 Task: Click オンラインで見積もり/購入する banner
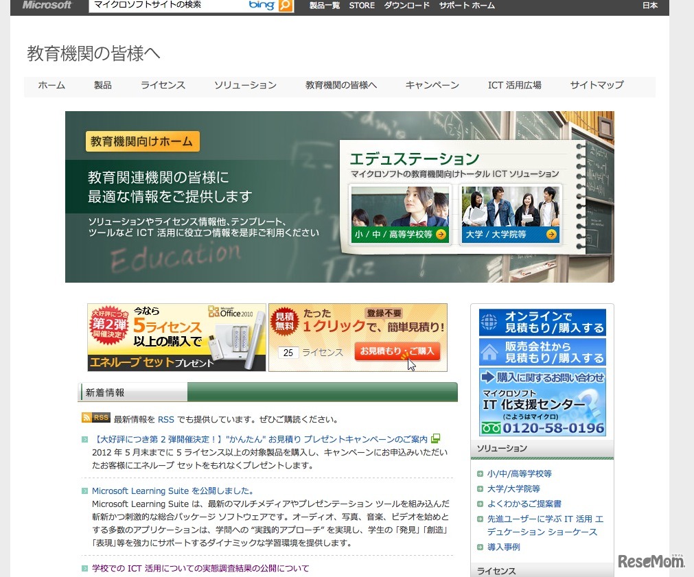pyautogui.click(x=542, y=322)
